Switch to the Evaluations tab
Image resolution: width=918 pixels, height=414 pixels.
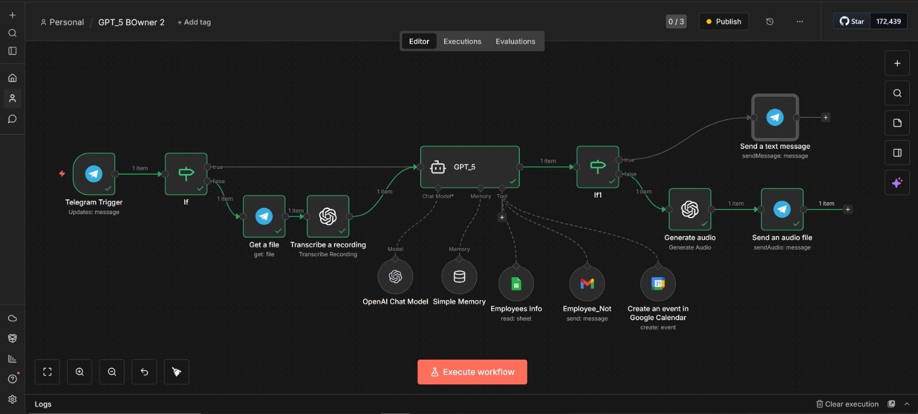[515, 41]
